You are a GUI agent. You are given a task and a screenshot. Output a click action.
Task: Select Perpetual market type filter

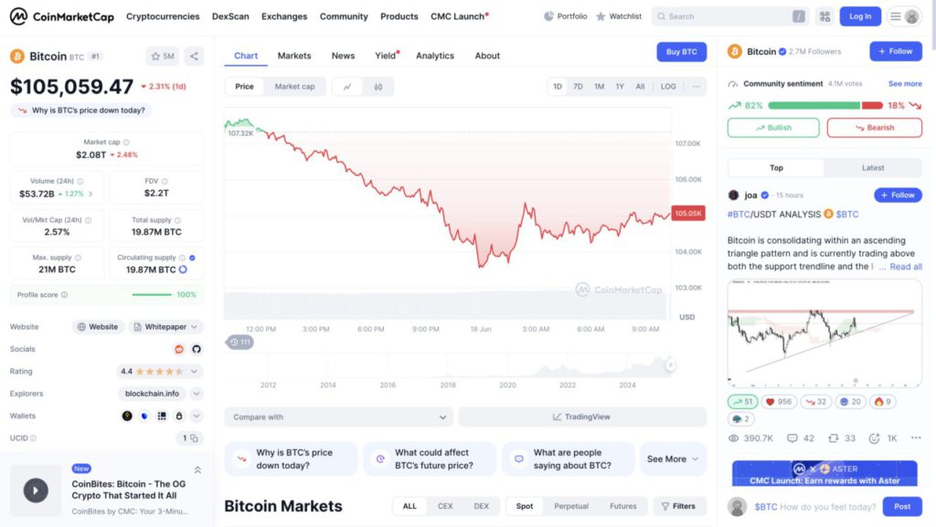[x=571, y=506]
